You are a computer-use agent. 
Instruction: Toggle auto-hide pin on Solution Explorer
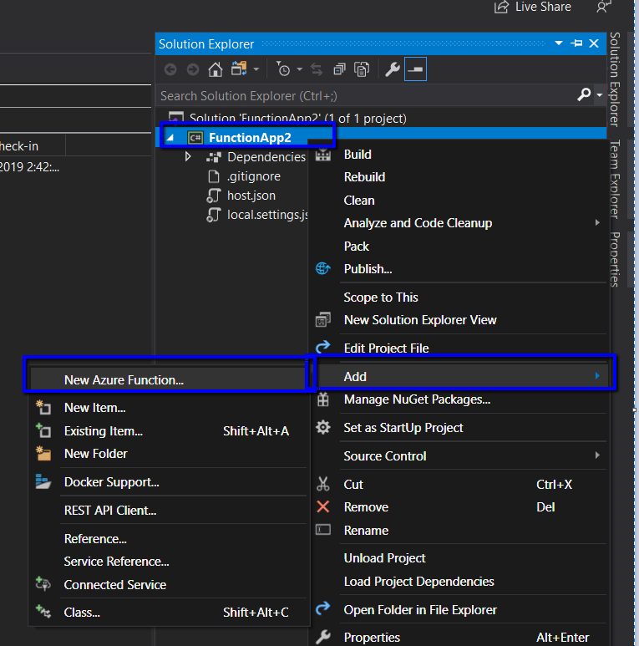576,43
